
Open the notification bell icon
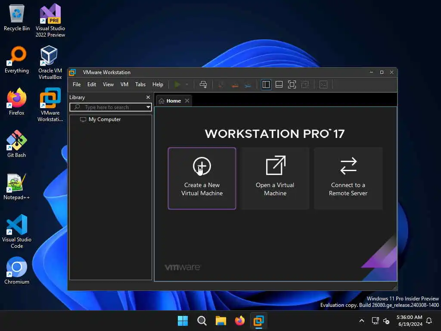tap(429, 321)
